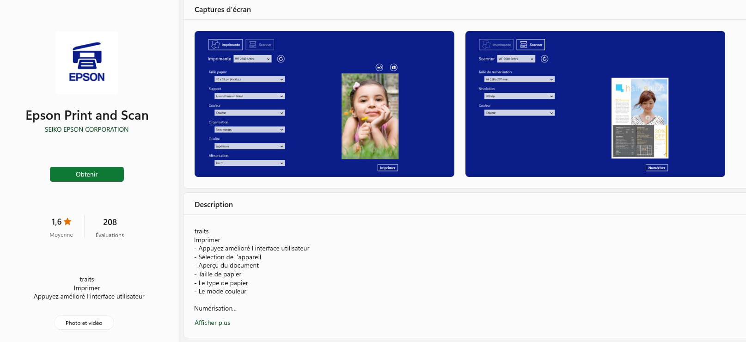Click the 'Numérisation...' text line
Screen dimensions: 746x342
point(215,308)
